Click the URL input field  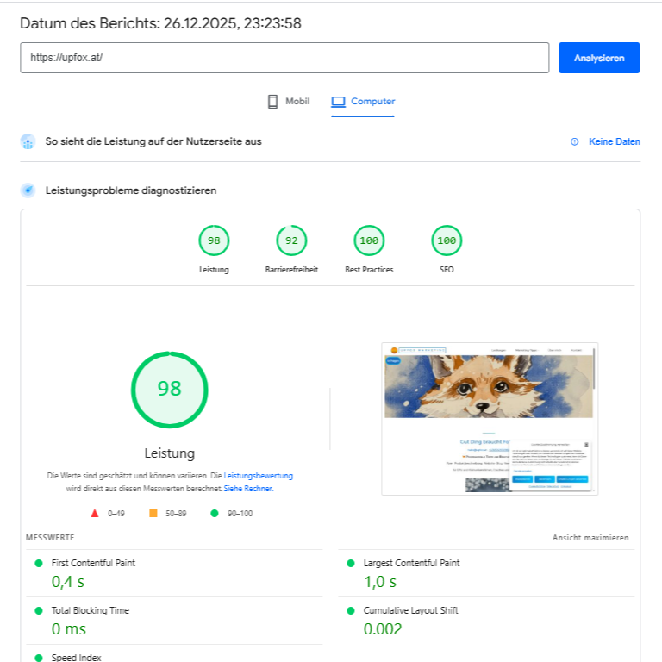tap(284, 58)
